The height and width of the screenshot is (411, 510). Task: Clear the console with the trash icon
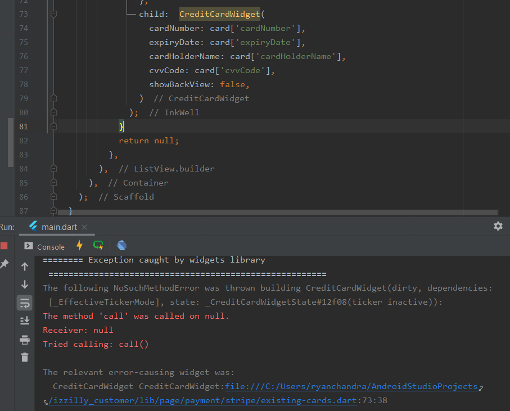25,358
